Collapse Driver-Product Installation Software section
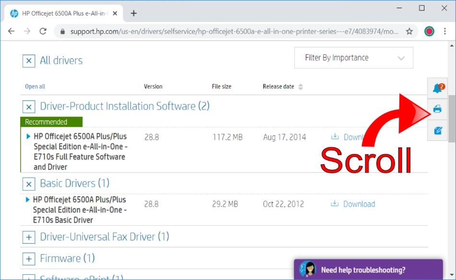 pyautogui.click(x=29, y=106)
